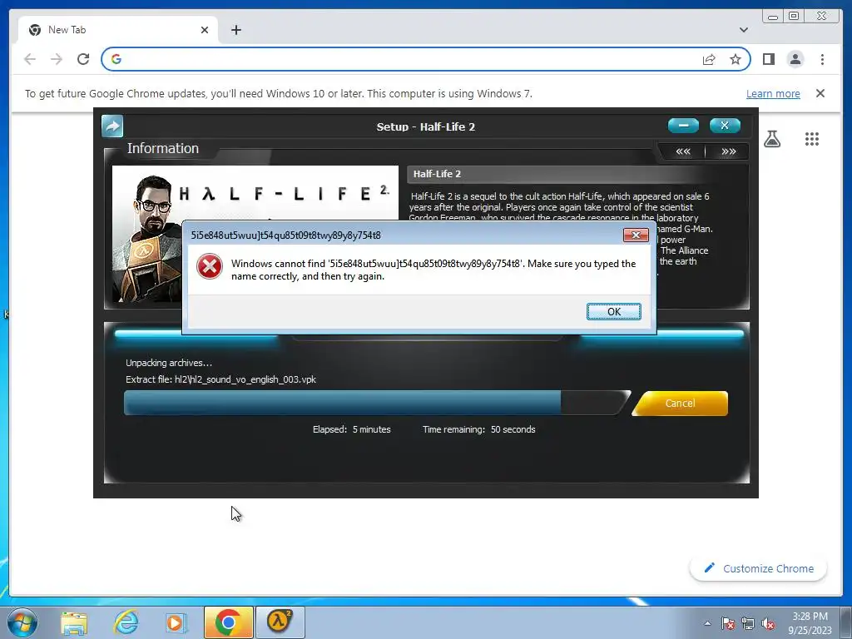This screenshot has height=639, width=852.
Task: Open Chrome Labs flask icon
Action: (x=771, y=139)
